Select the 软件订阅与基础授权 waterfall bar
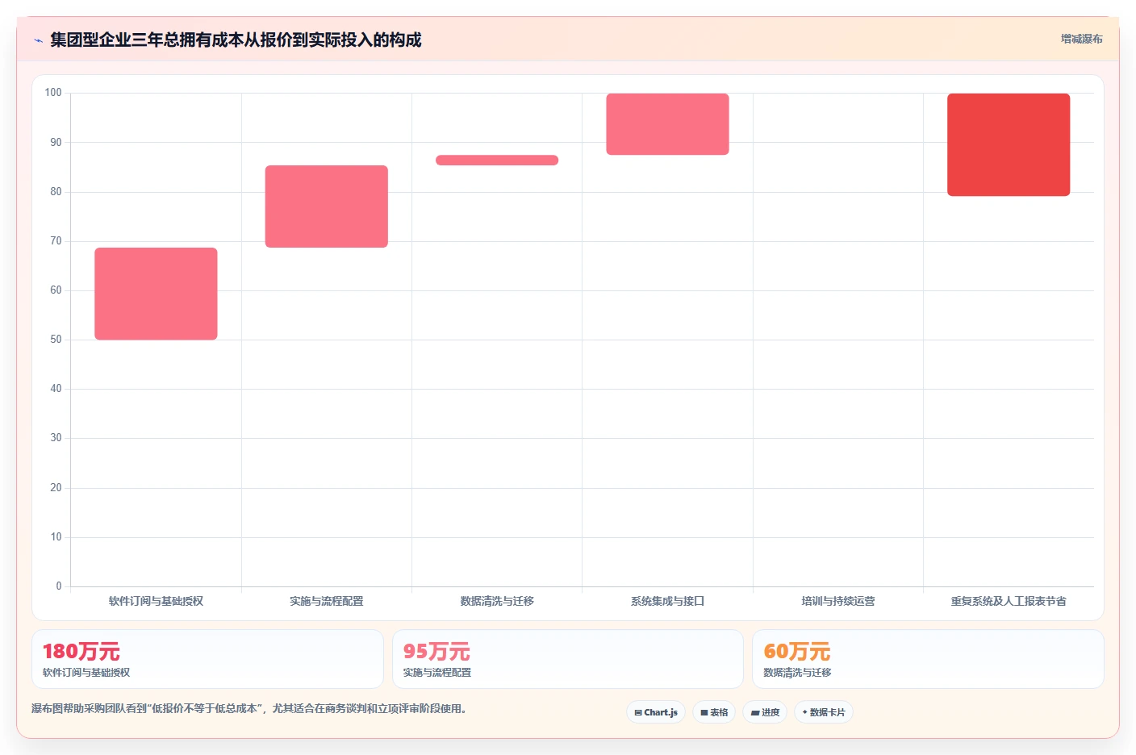Viewport: 1136px width, 755px height. [156, 294]
